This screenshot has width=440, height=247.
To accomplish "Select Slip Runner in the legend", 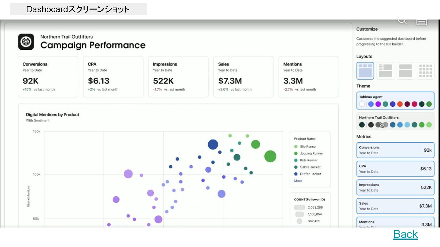I will point(306,147).
